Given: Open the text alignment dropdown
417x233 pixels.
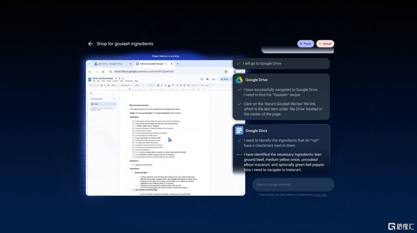Looking at the screenshot, I should (x=189, y=85).
